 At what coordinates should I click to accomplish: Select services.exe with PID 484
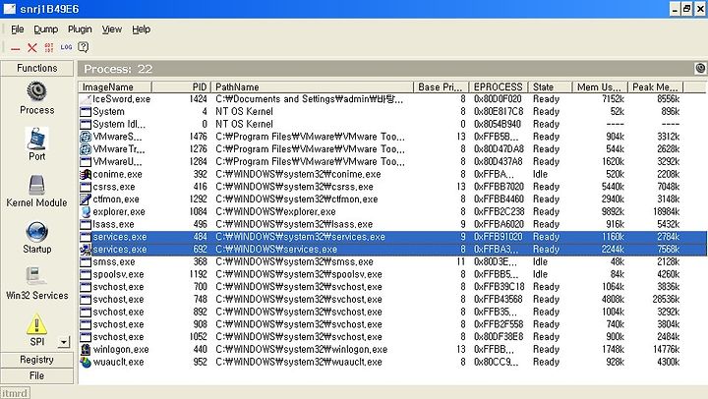(x=392, y=237)
